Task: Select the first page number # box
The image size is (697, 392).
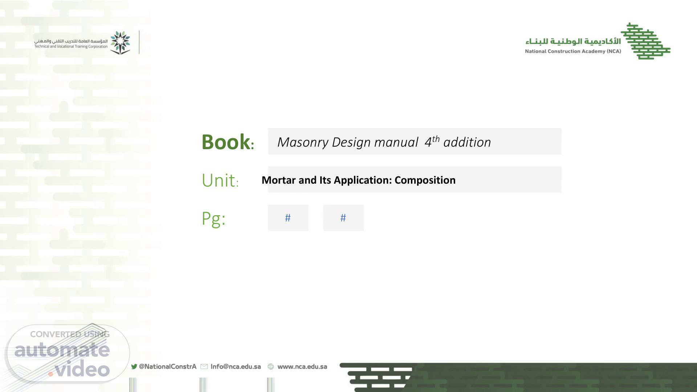Action: (288, 218)
